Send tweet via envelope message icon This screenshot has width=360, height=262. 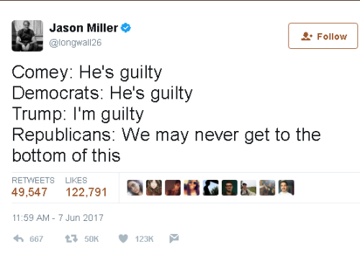click(174, 238)
